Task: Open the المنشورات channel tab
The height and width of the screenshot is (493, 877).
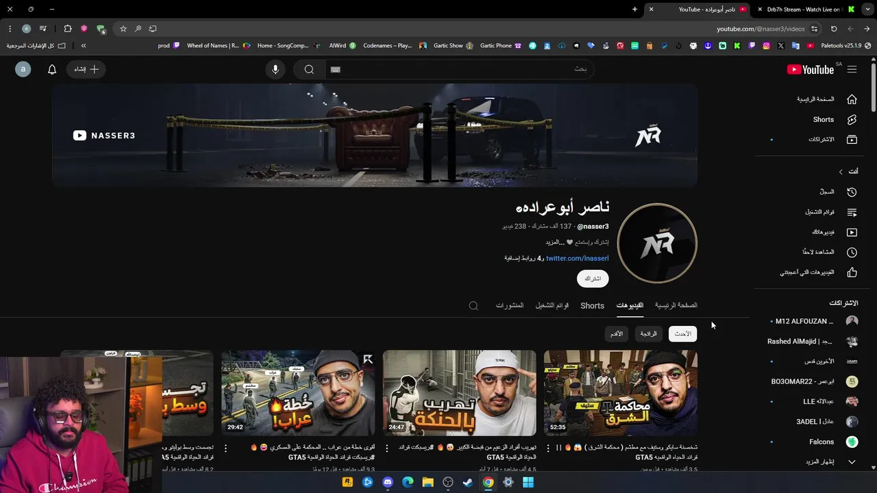Action: (510, 305)
